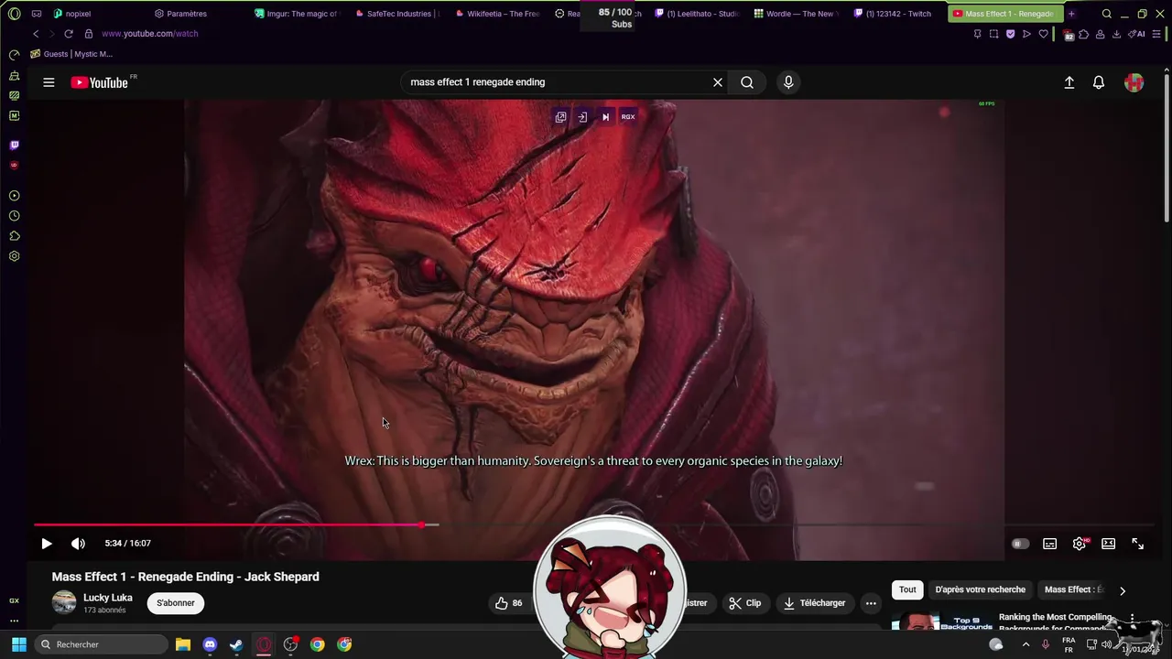Bookmark page with heart icon
This screenshot has width=1172, height=659.
pos(1043,34)
